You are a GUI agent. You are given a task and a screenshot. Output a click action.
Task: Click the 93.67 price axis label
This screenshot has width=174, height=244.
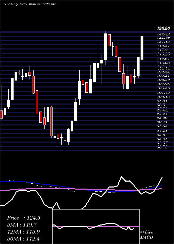click(163, 113)
